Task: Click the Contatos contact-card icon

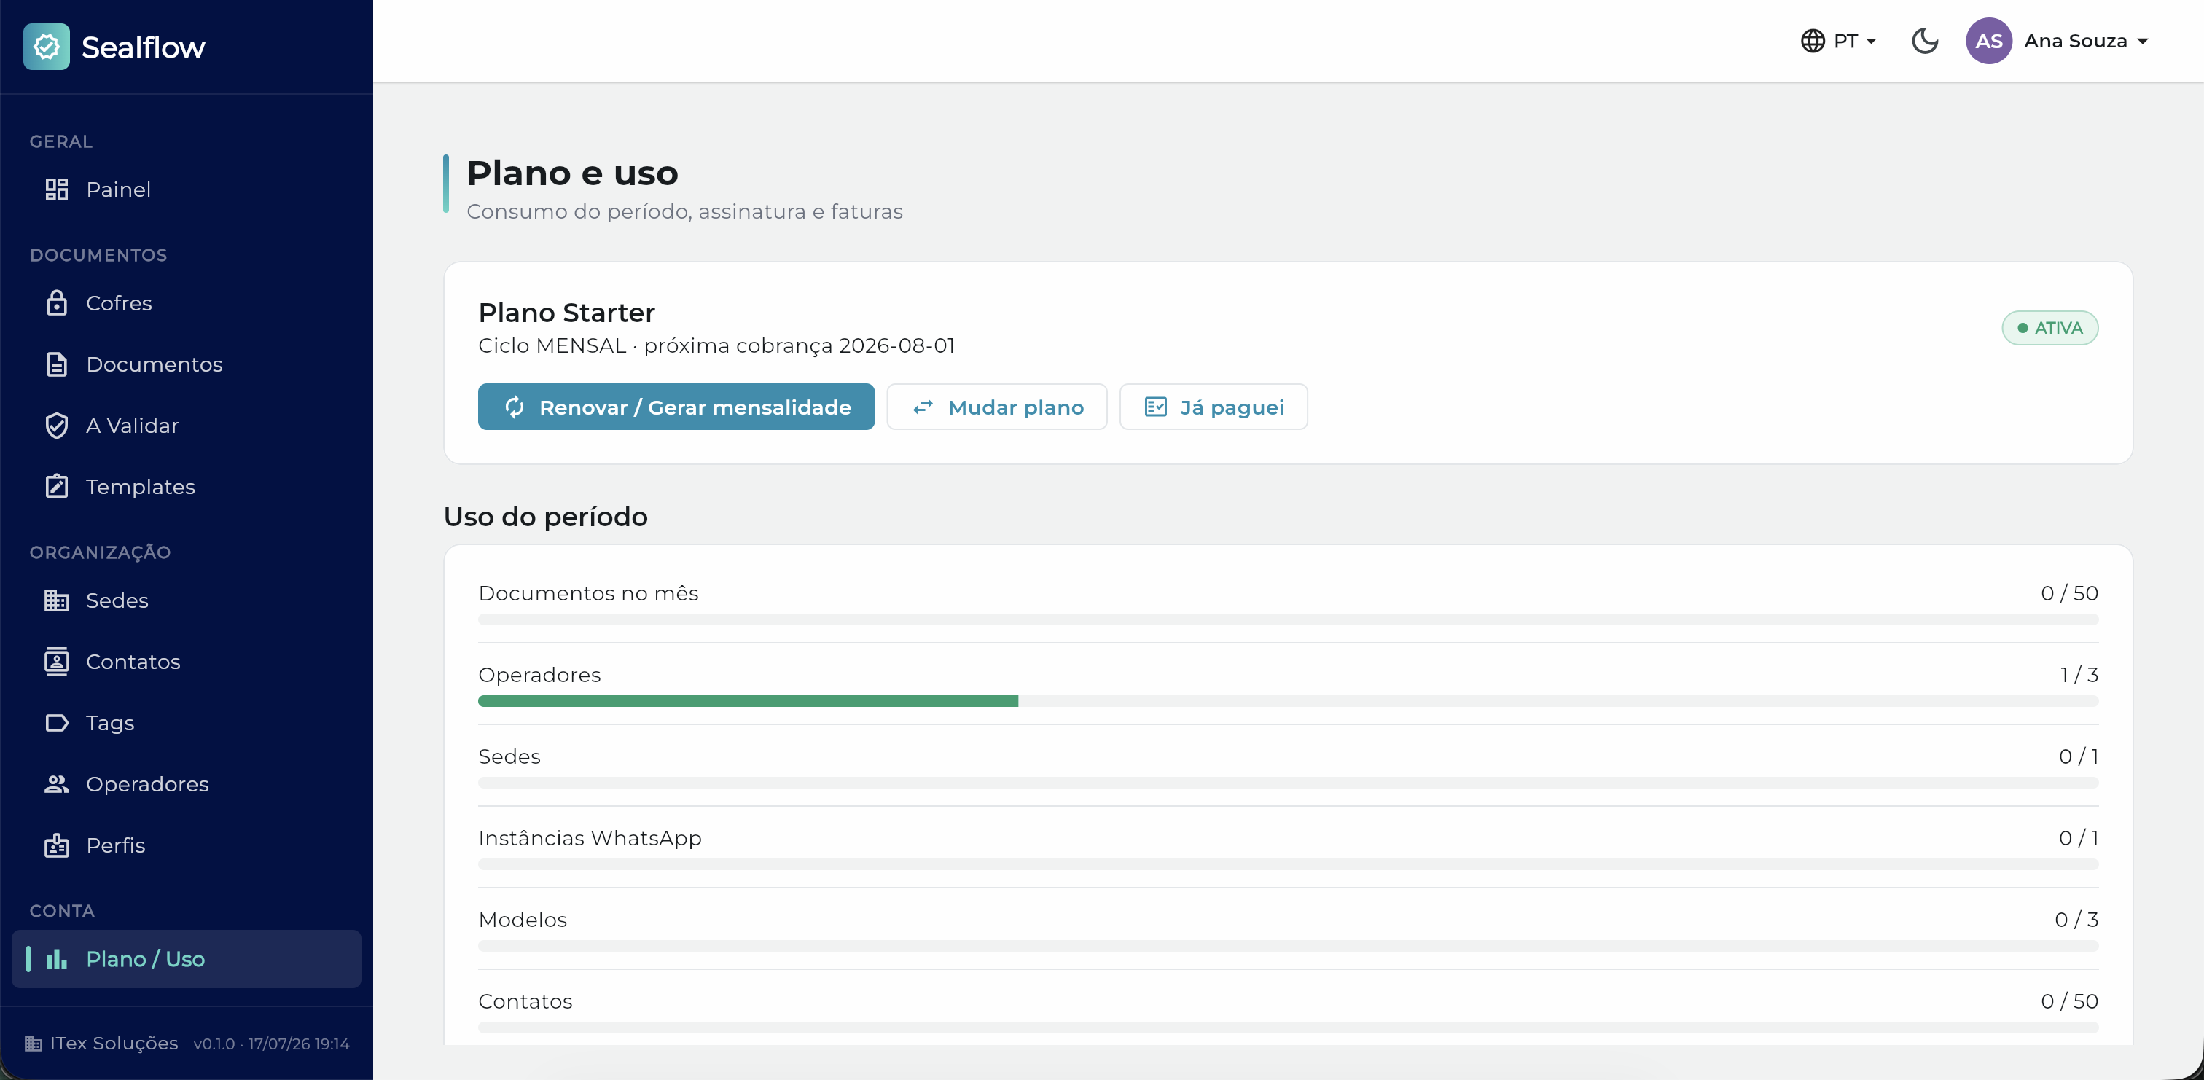Action: click(x=56, y=662)
